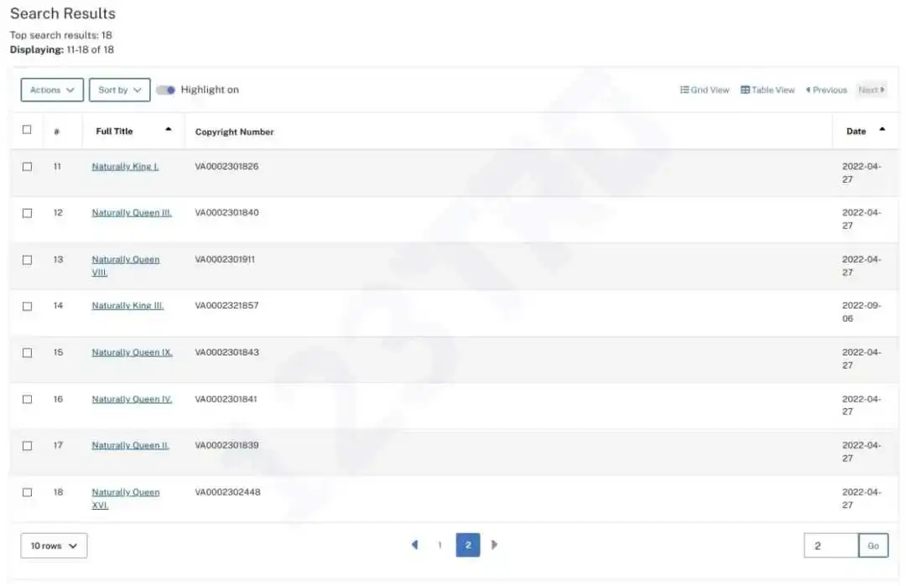Screen dimensions: 906x586
Task: Click the previous page arrow in pagination
Action: click(414, 545)
